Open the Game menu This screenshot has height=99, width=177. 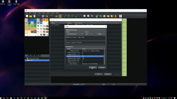pos(53,13)
